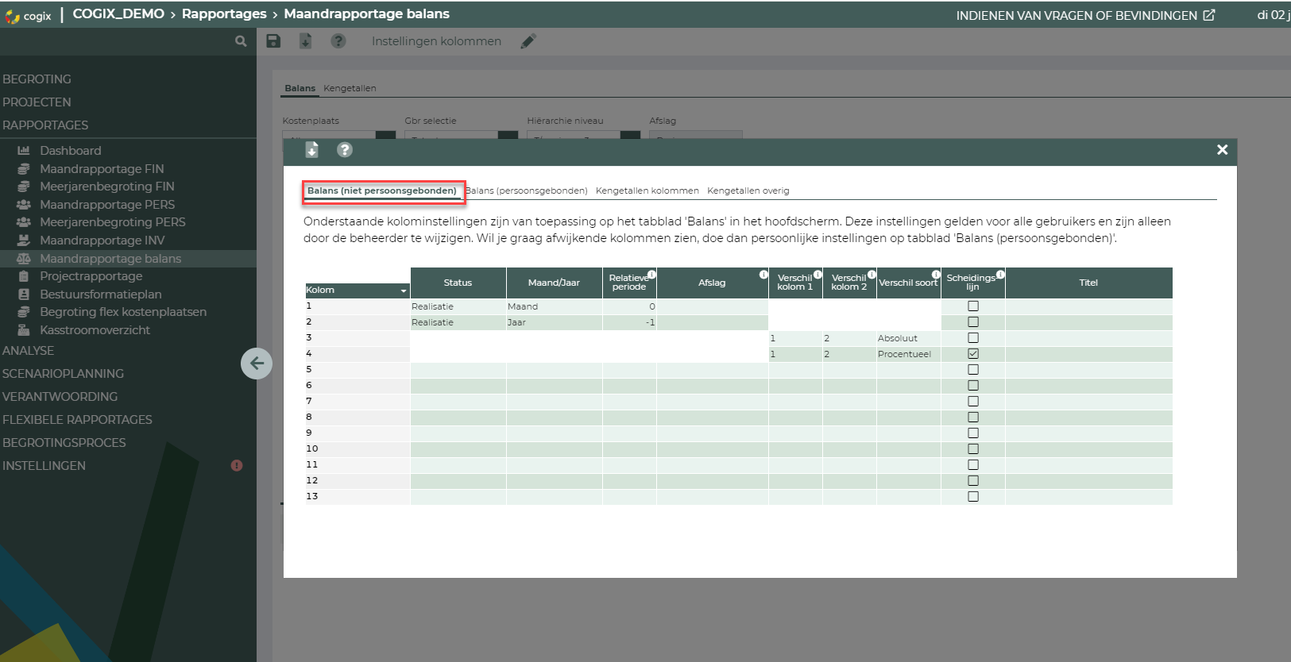The image size is (1291, 662).
Task: Open the help question mark in dialog header
Action: tap(344, 150)
